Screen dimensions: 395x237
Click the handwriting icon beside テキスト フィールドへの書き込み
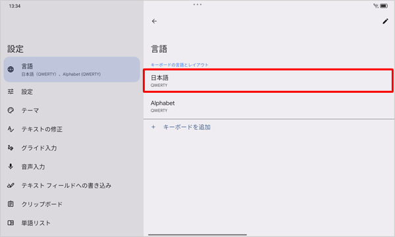pos(11,185)
